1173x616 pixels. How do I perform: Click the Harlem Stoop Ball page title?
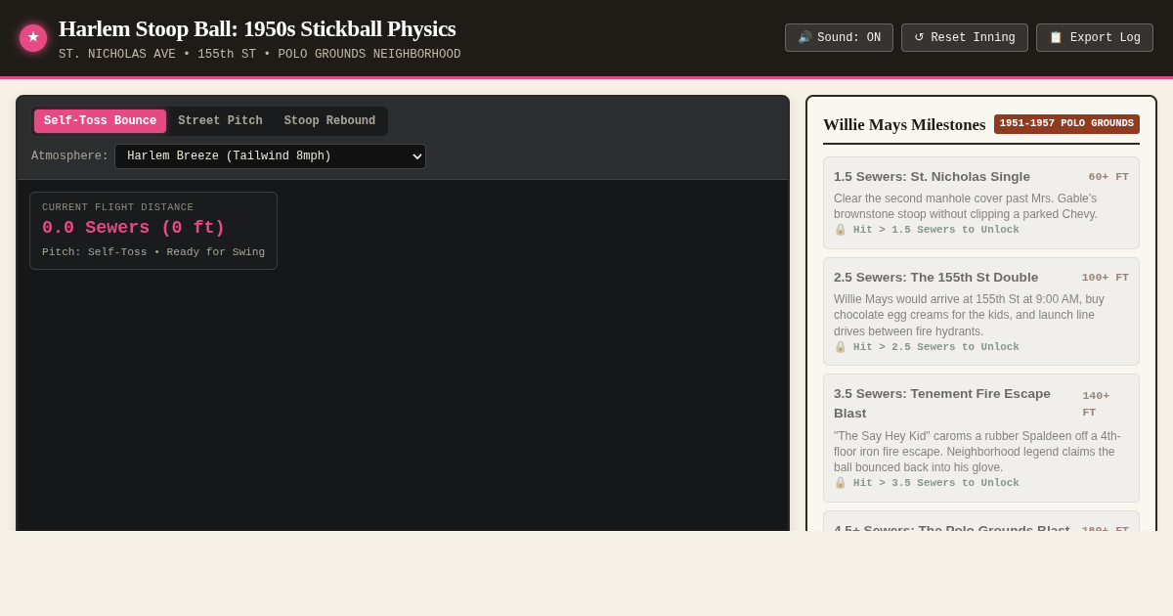coord(257,29)
